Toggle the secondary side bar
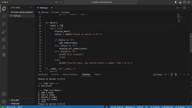The width and height of the screenshot is (192, 108). point(184,2)
